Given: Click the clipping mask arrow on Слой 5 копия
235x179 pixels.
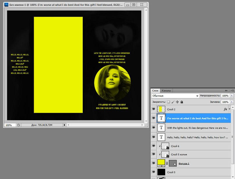Looking at the screenshot, I should 160,154.
